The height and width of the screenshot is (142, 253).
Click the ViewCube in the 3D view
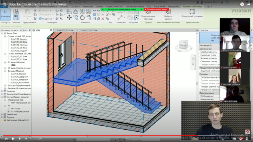pos(183,45)
